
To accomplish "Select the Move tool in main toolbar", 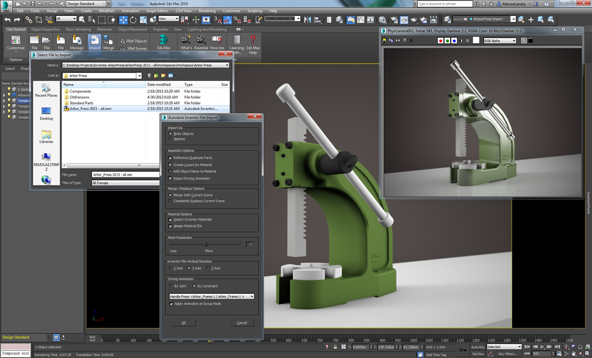I will tap(123, 20).
